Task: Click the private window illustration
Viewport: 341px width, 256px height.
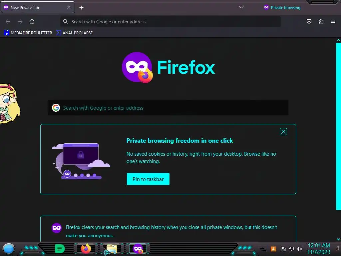Action: (x=81, y=161)
